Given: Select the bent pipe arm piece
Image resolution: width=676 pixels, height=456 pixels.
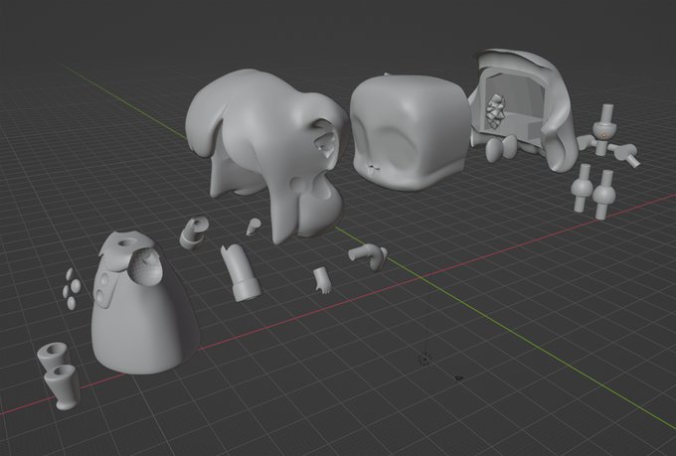Looking at the screenshot, I should (368, 256).
